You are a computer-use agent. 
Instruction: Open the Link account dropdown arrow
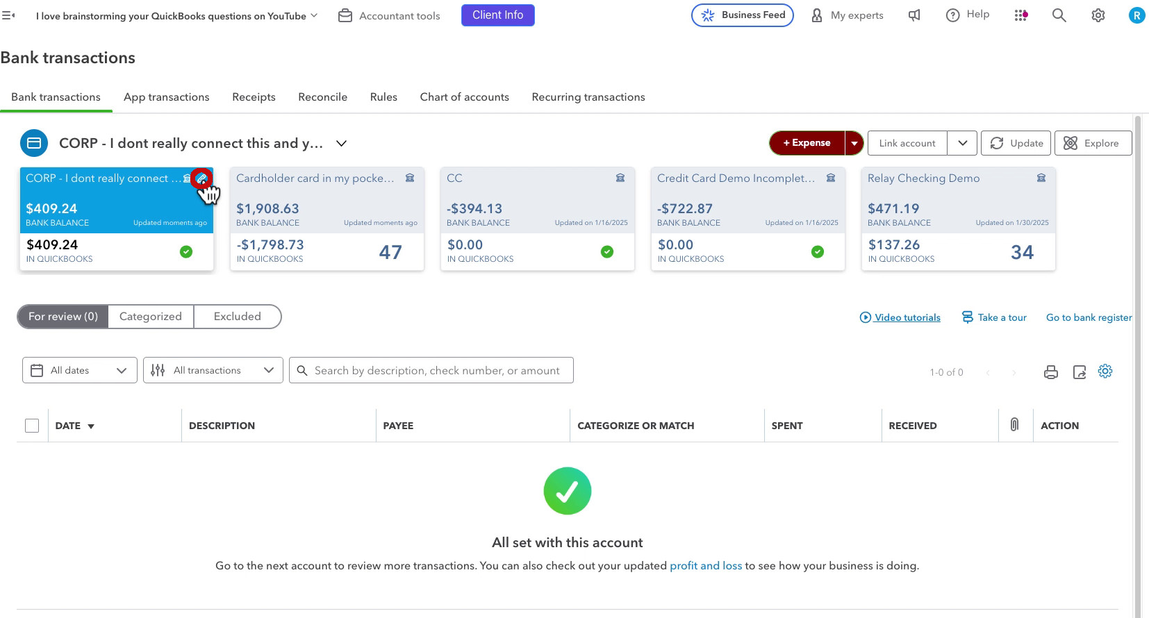pyautogui.click(x=962, y=143)
